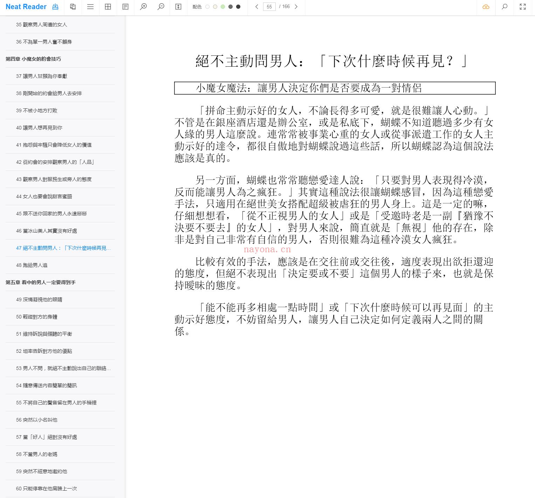Click the import book icon beside Neat Reader
This screenshot has height=498, width=535.
pyautogui.click(x=55, y=7)
